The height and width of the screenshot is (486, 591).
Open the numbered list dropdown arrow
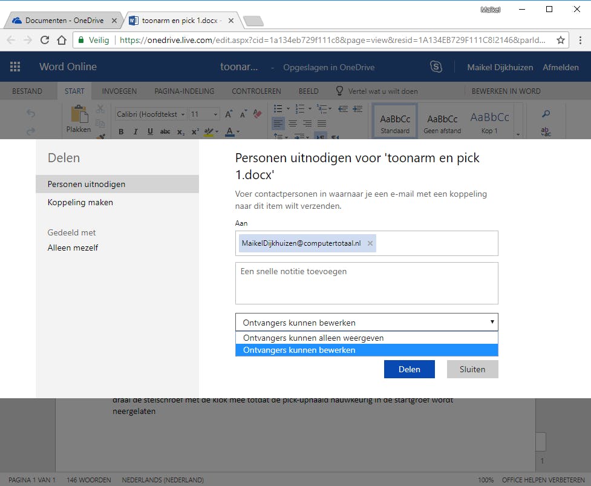[310, 109]
